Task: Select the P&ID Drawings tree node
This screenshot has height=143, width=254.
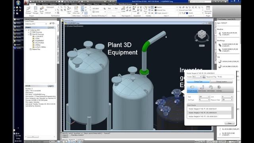Action: (37, 32)
